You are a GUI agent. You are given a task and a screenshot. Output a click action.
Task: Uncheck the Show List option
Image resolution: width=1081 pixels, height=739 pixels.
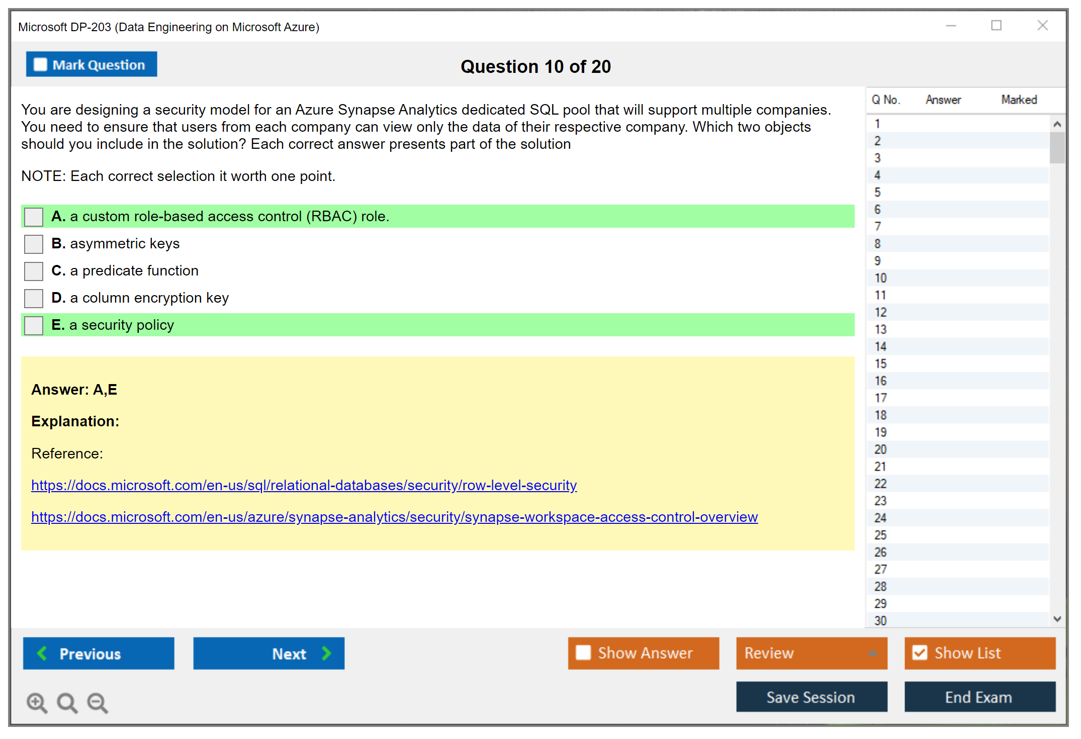[920, 653]
